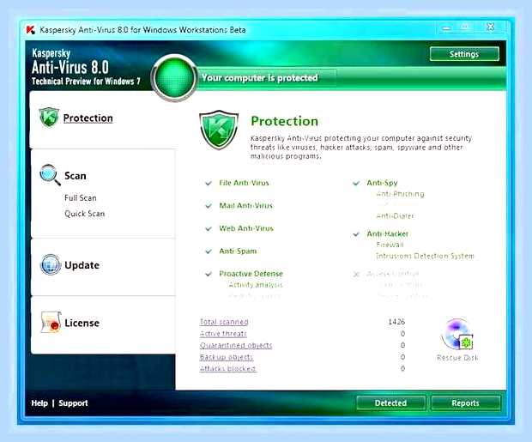The width and height of the screenshot is (532, 442).
Task: Open the Quarantined objects link
Action: tap(236, 345)
